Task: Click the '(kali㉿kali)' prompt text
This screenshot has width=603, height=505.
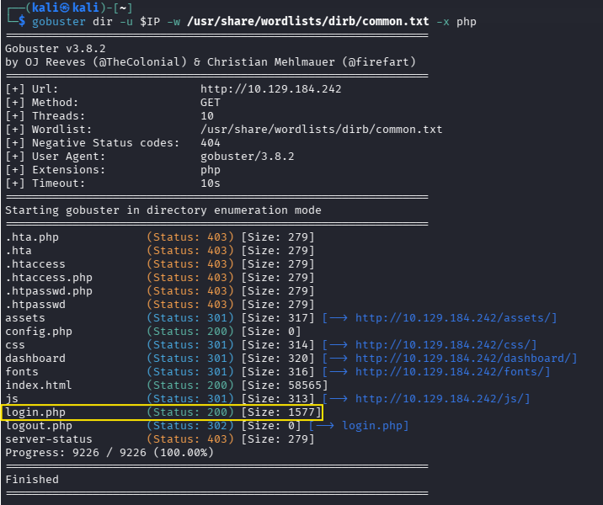Action: pyautogui.click(x=66, y=8)
